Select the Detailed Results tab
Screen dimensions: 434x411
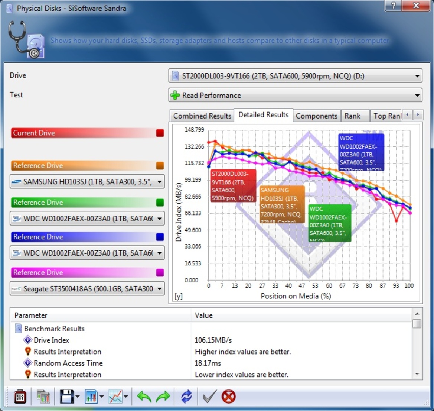coord(264,115)
